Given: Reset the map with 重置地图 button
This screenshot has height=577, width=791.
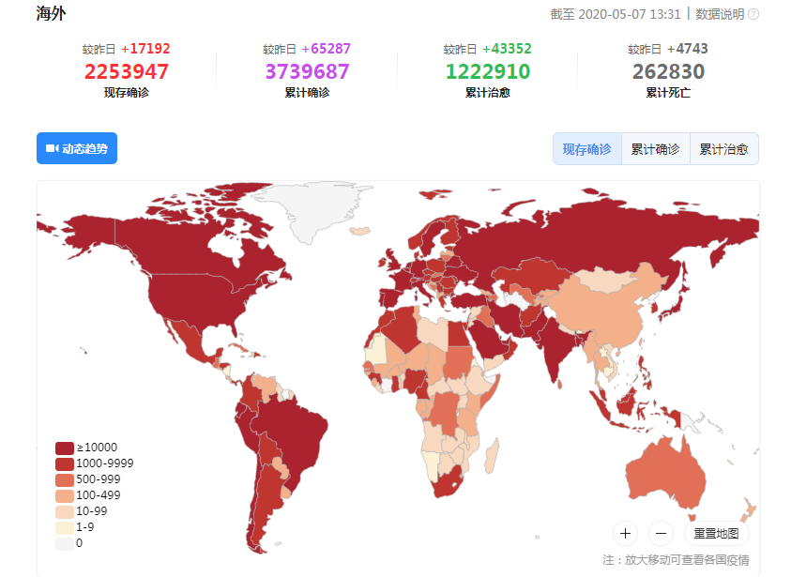Looking at the screenshot, I should [716, 533].
